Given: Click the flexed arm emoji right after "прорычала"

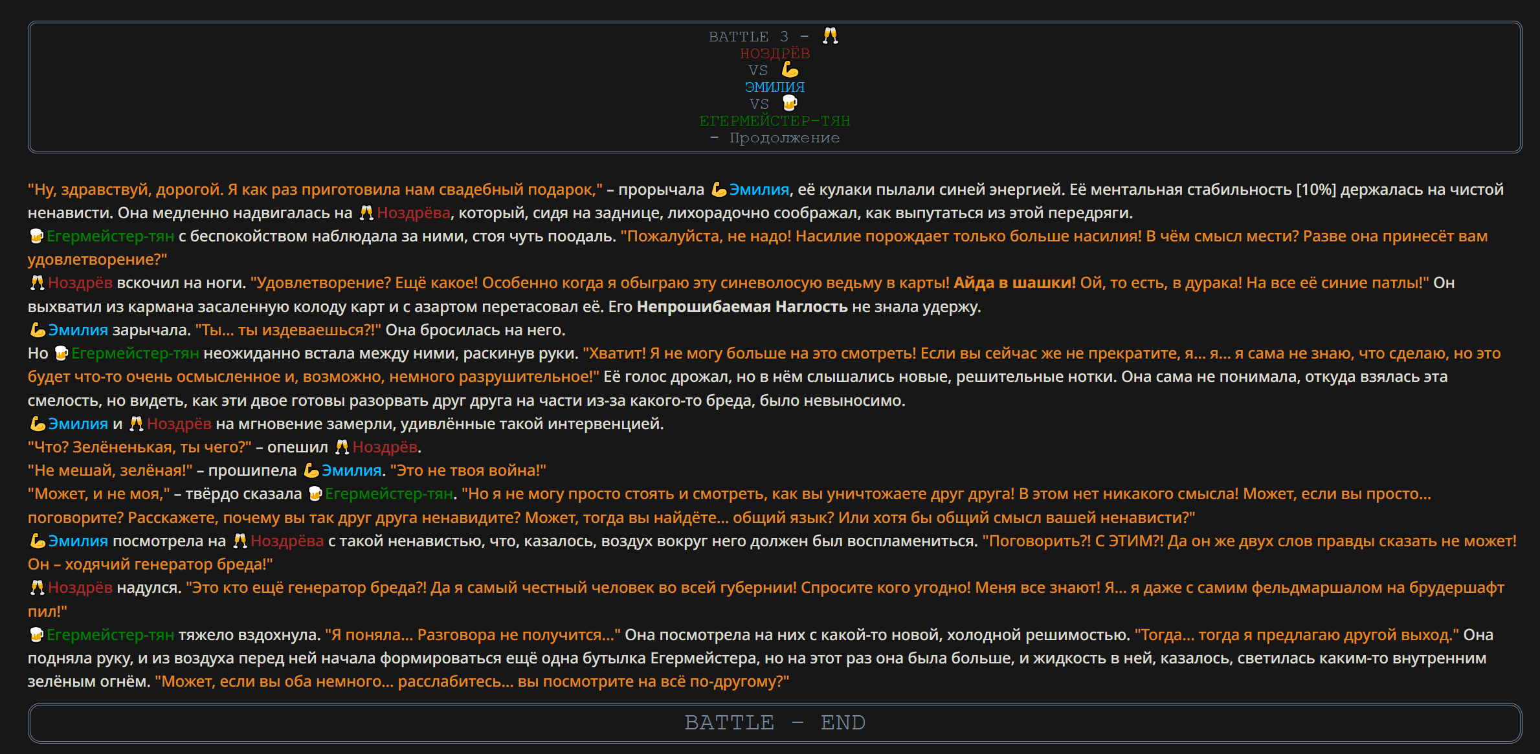Looking at the screenshot, I should [x=718, y=190].
